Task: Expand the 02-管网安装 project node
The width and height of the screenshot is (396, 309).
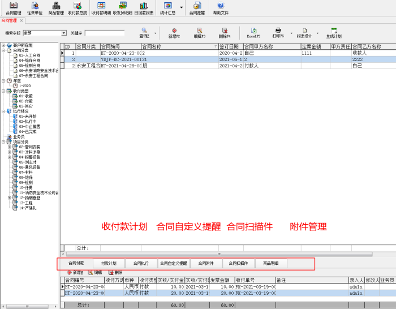Action: pos(9,147)
